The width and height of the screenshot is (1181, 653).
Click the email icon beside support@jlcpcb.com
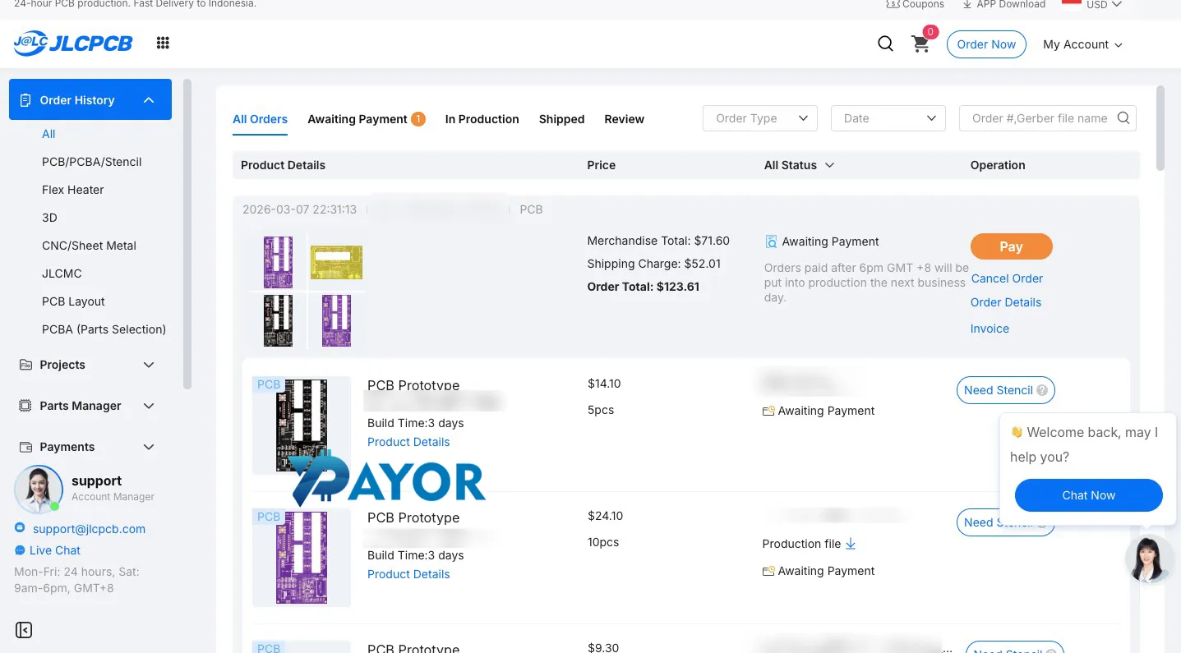pos(20,528)
